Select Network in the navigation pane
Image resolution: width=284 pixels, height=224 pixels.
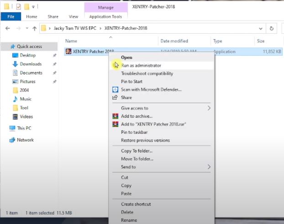click(25, 140)
